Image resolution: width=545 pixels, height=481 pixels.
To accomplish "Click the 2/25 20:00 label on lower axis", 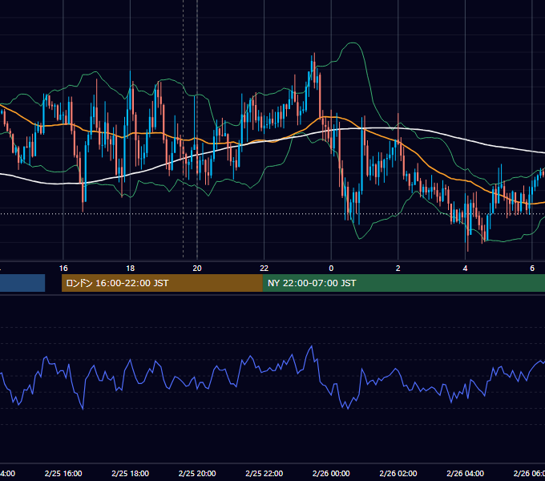I will (x=197, y=473).
